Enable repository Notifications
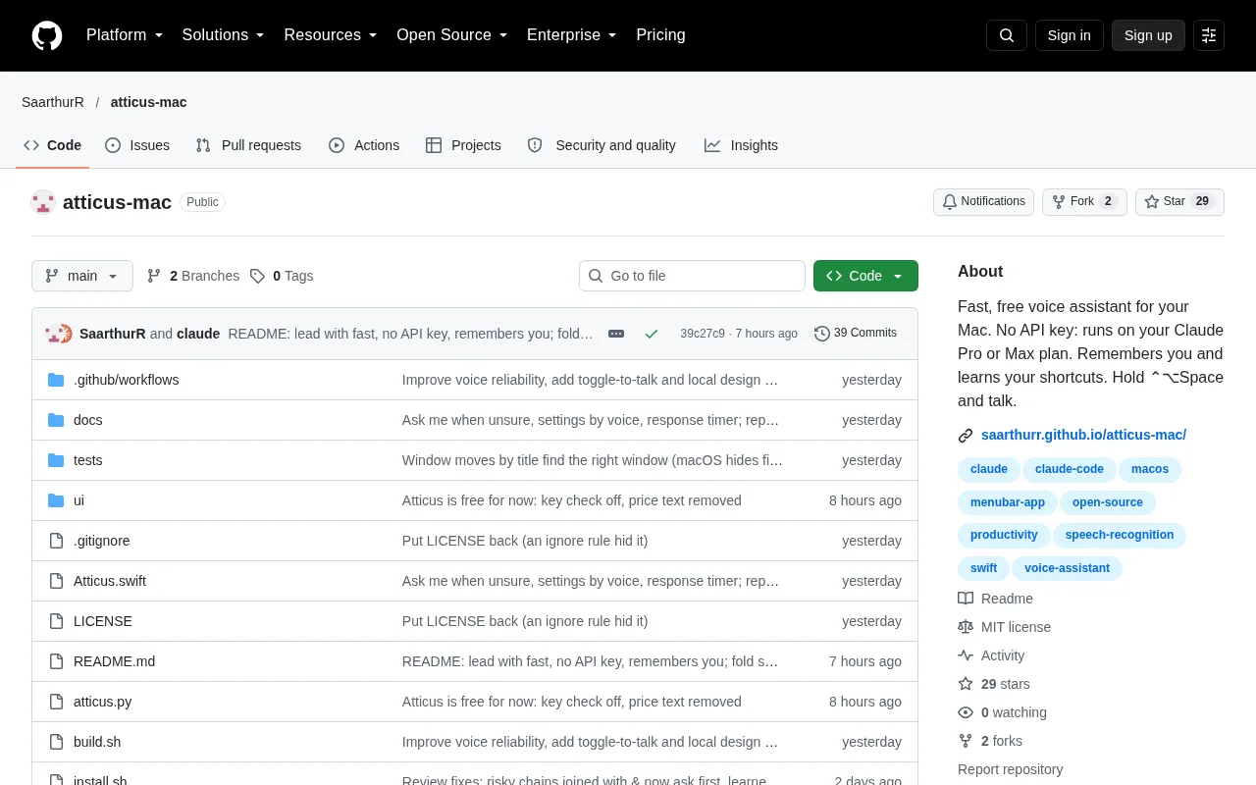Screen dimensions: 1256x785 (983, 202)
